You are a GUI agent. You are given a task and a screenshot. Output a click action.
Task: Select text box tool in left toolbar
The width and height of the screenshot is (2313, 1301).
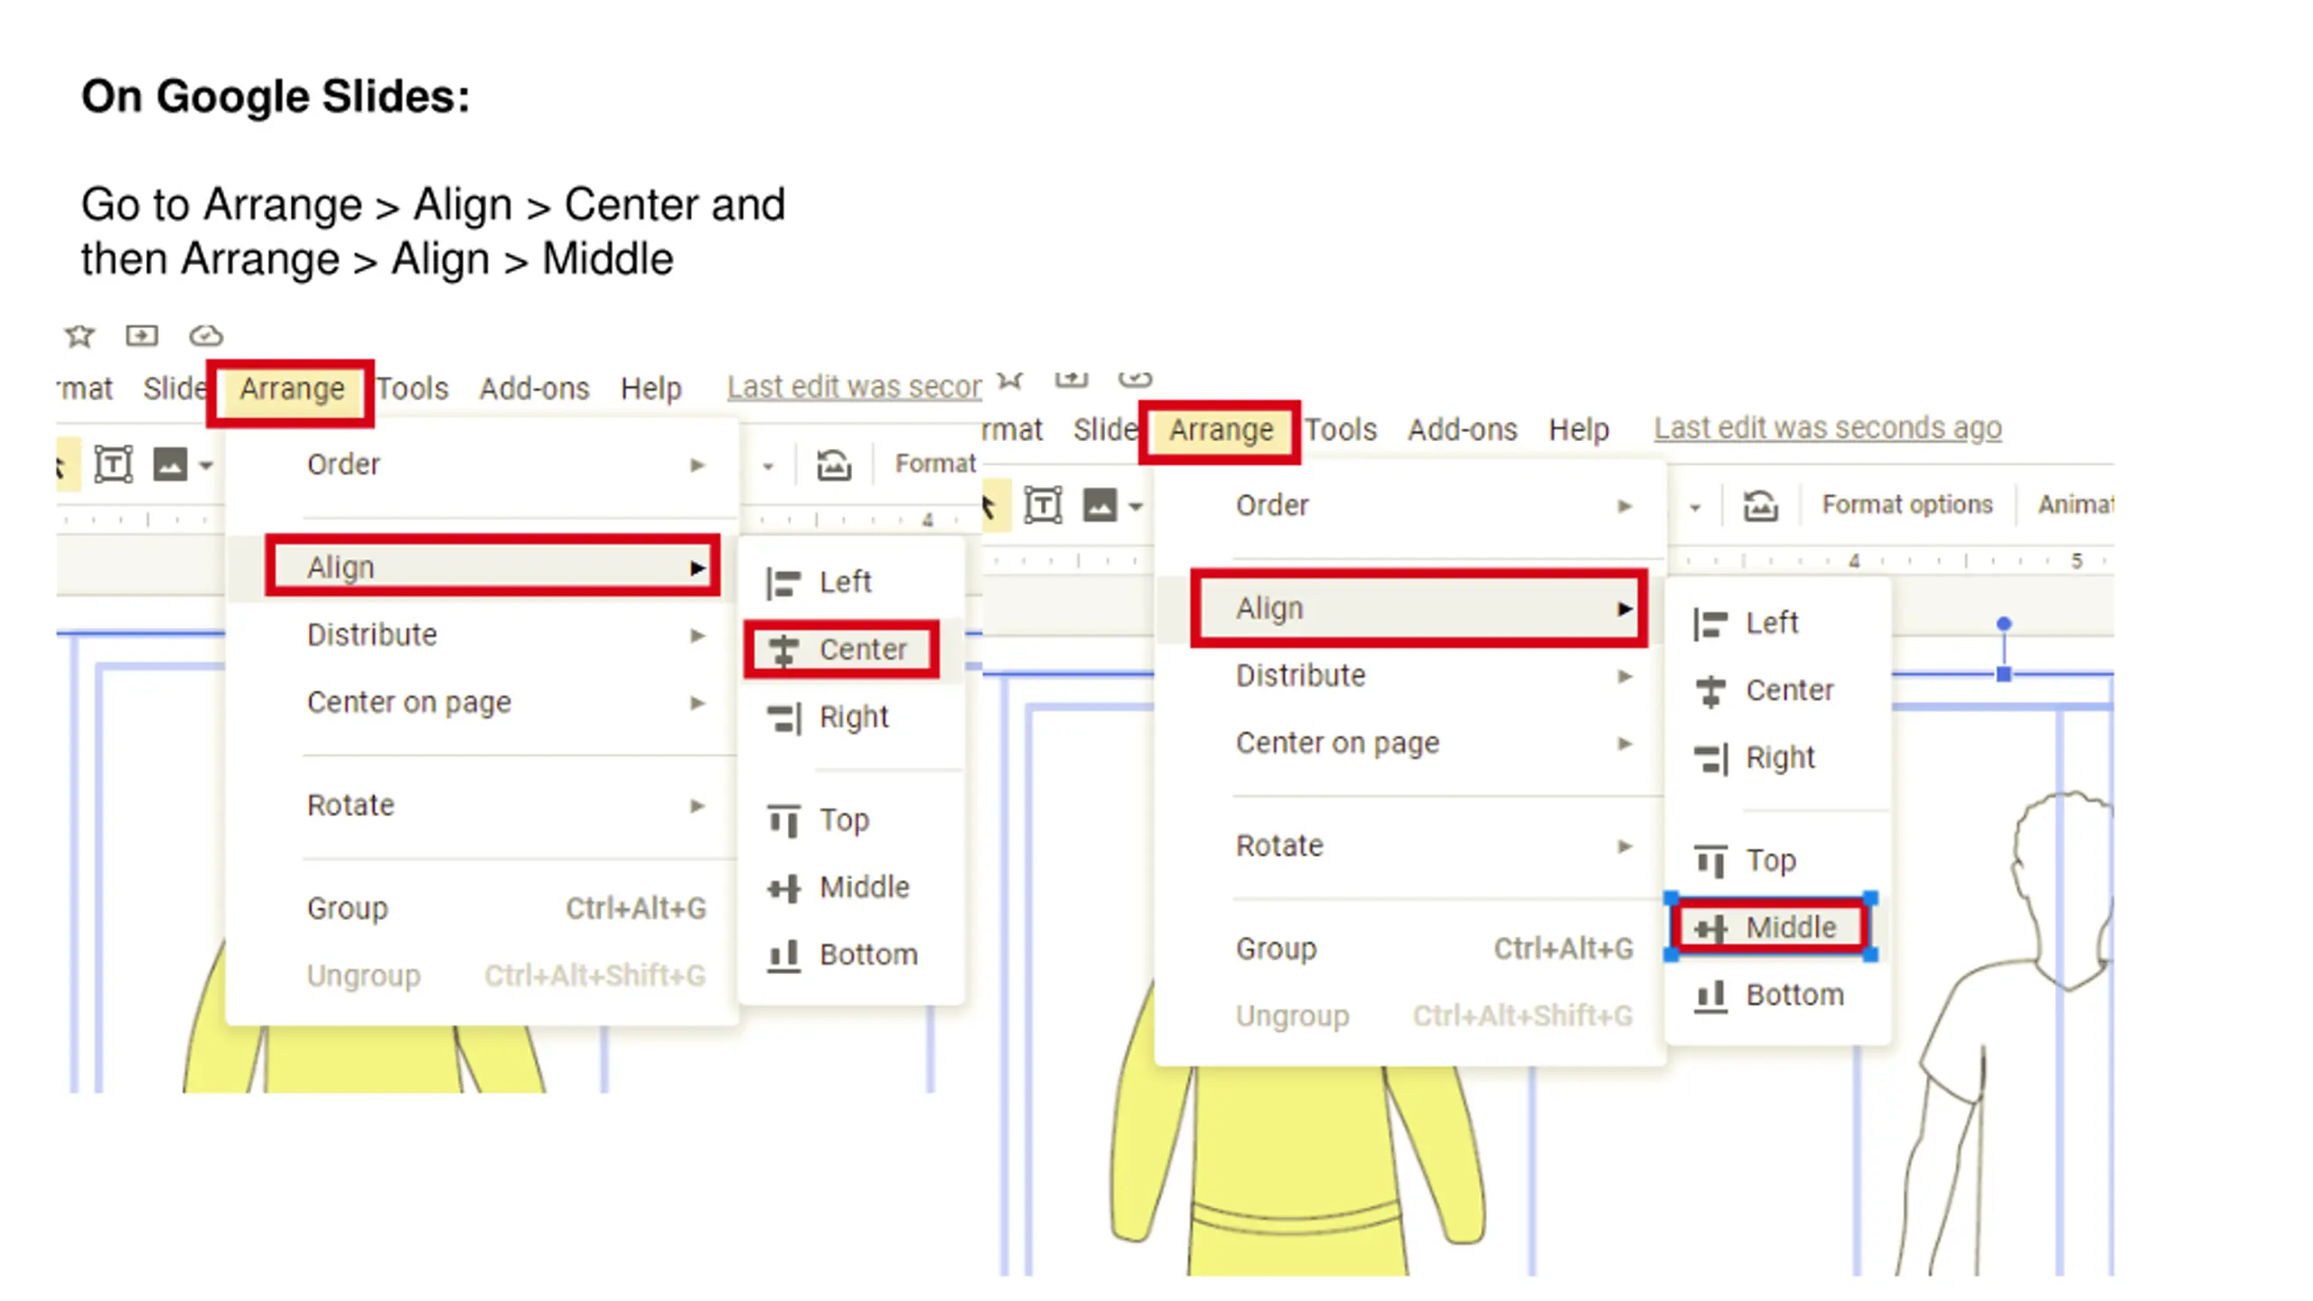point(114,465)
